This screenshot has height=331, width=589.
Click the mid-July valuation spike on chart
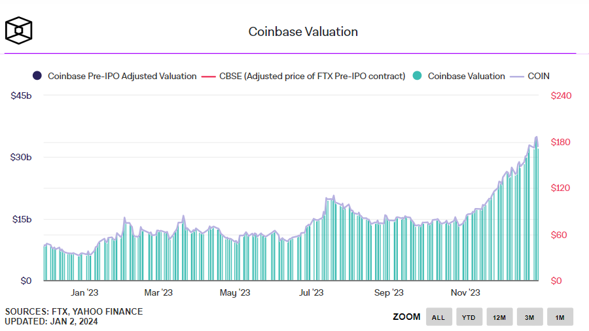(333, 196)
